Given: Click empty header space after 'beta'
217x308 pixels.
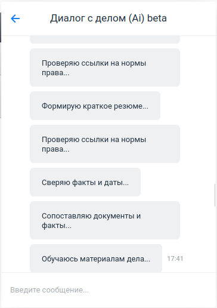Looking at the screenshot, I should (x=191, y=19).
